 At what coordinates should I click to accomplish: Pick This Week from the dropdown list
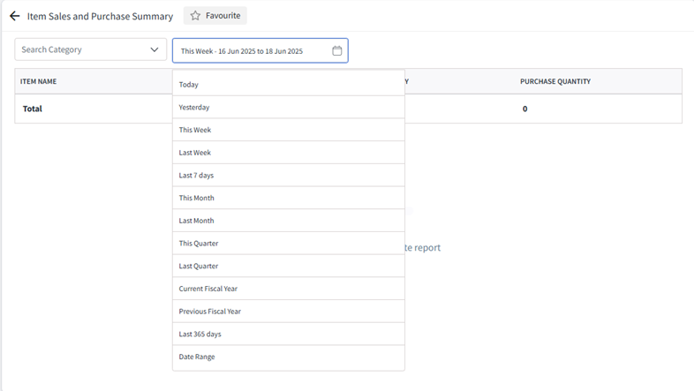pyautogui.click(x=289, y=130)
